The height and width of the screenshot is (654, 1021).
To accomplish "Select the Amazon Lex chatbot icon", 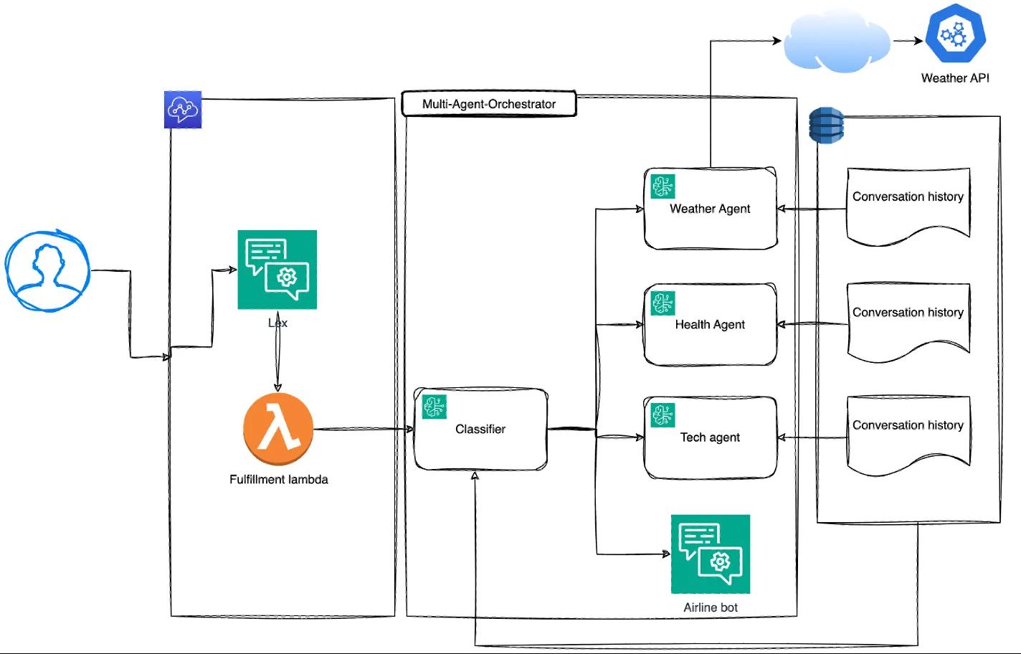I will (277, 270).
